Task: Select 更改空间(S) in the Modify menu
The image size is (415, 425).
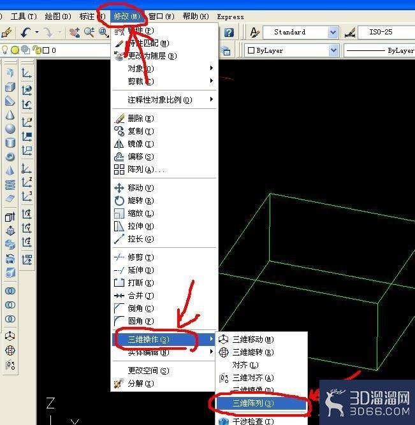Action: [x=165, y=370]
